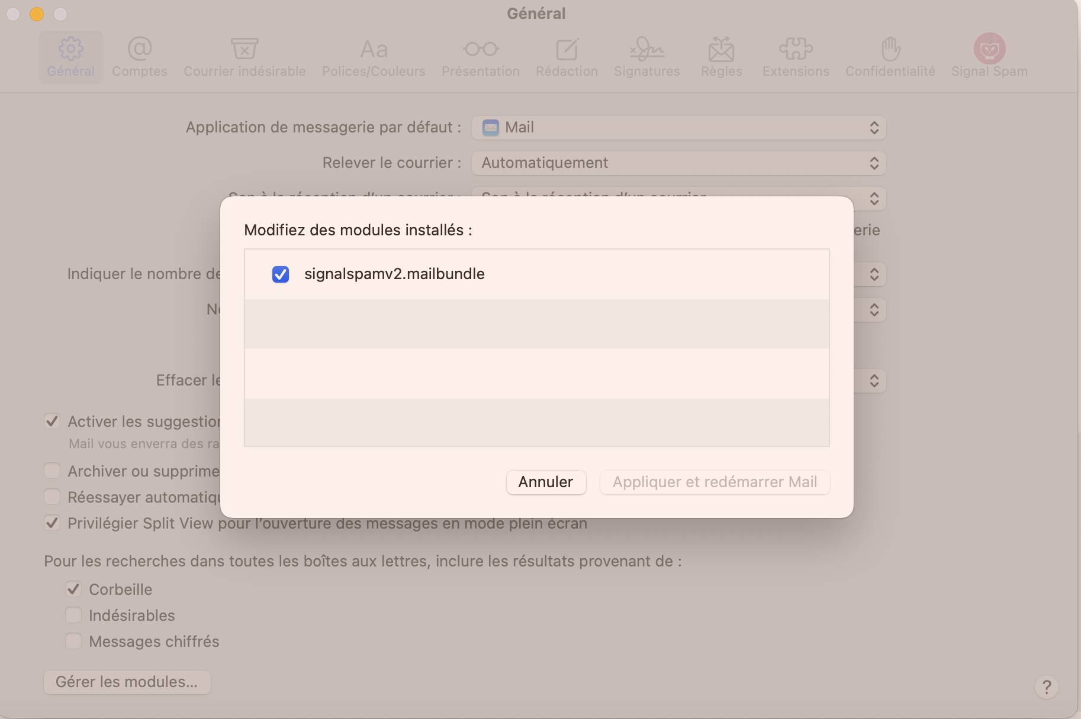This screenshot has width=1081, height=719.
Task: Expand the Son à la réception dropdown
Action: click(874, 199)
